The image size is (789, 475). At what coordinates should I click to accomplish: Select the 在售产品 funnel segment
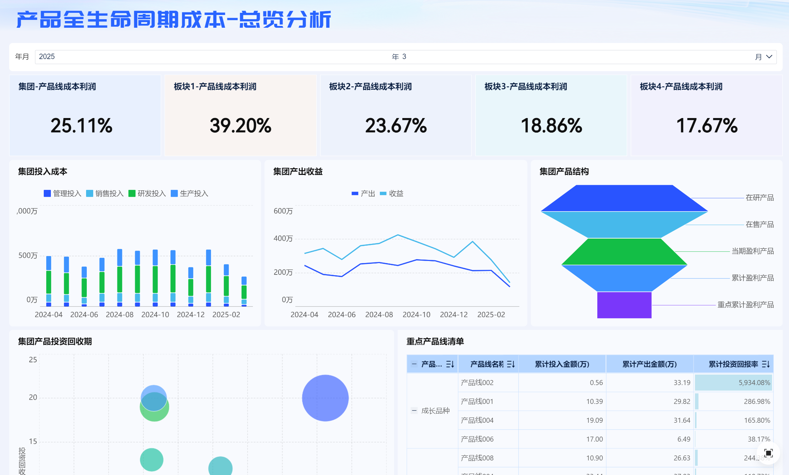pos(624,225)
